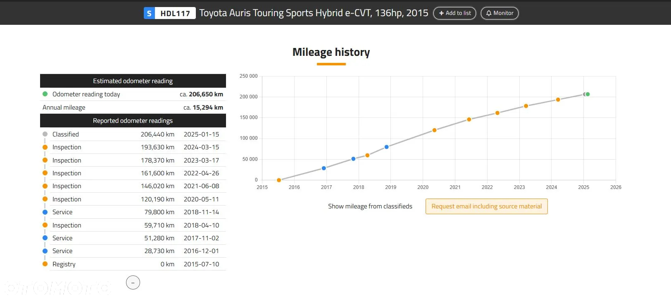Screen dimensions: 671x299
Task: Select the orange 2015 registry chart point at zero
Action: coord(279,180)
